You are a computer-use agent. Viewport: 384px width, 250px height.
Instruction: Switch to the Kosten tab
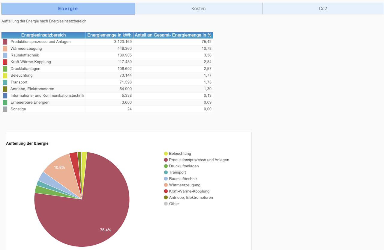(199, 9)
